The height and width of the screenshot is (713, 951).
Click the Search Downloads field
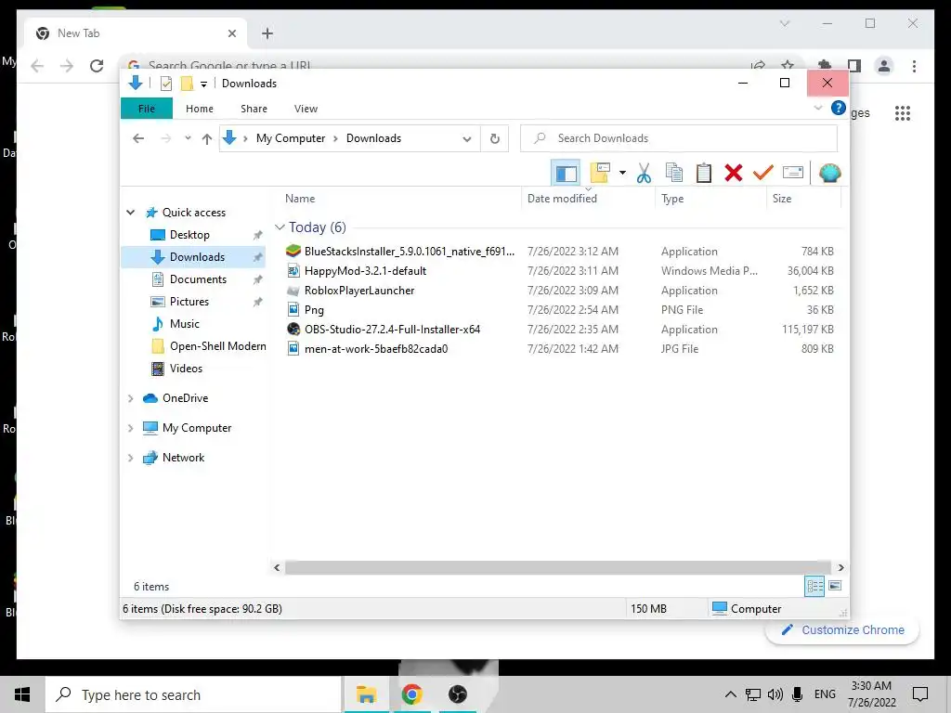click(x=679, y=138)
